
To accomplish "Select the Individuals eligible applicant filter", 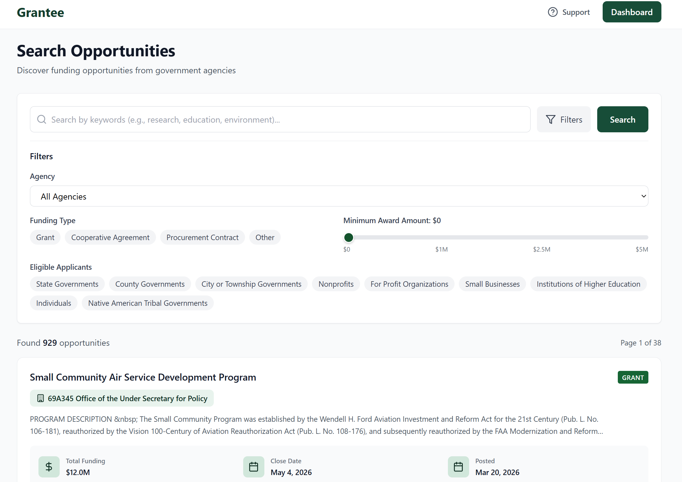I will point(54,303).
